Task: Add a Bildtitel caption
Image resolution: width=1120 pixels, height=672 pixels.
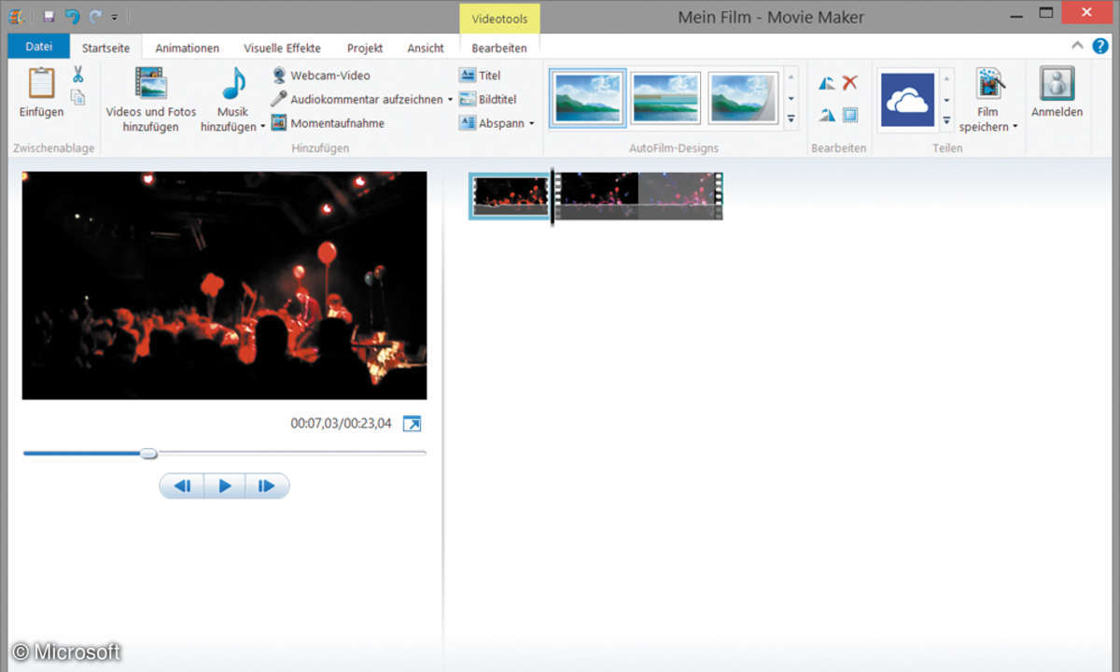Action: point(487,99)
